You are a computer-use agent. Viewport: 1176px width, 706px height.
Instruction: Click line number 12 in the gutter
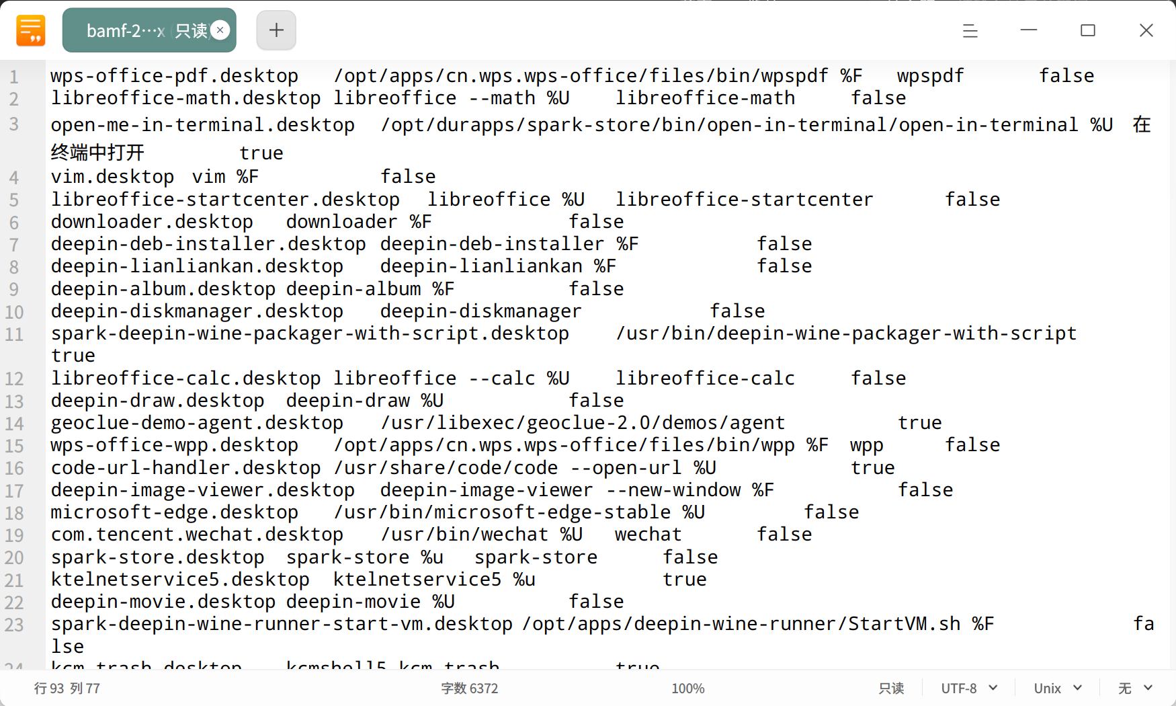pos(14,379)
